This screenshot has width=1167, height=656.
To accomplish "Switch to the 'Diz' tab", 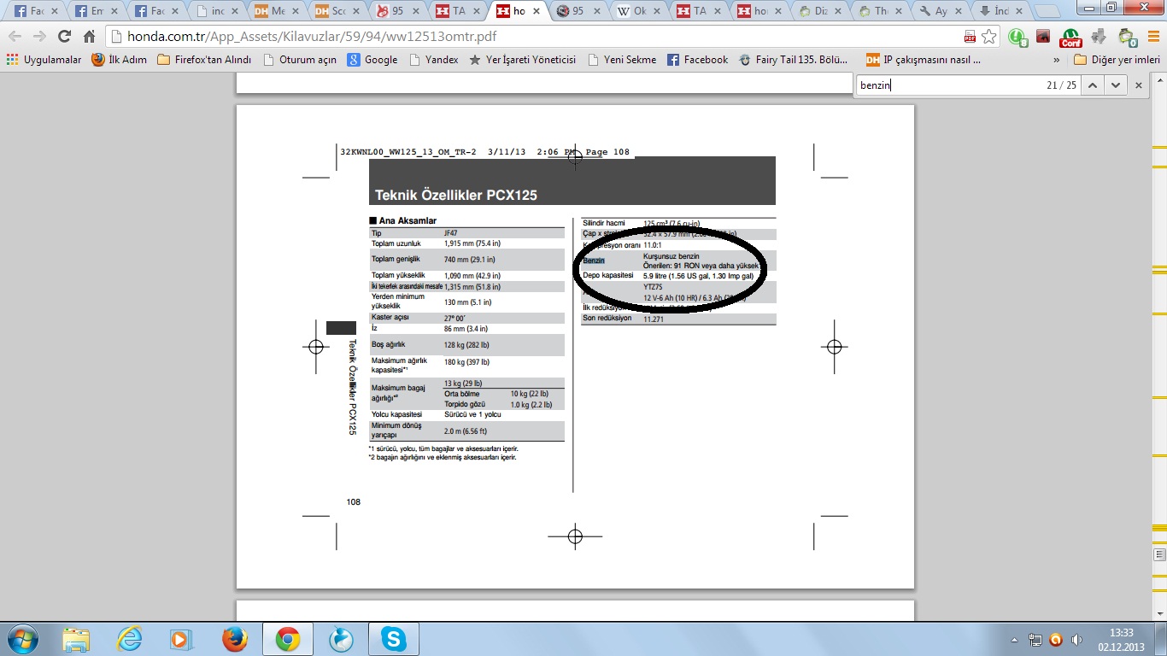I will [x=823, y=11].
